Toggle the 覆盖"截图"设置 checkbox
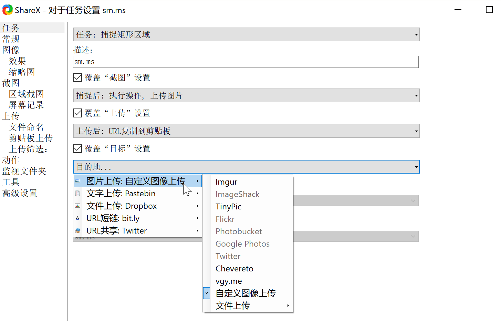Viewport: 501px width, 321px height. pos(77,78)
